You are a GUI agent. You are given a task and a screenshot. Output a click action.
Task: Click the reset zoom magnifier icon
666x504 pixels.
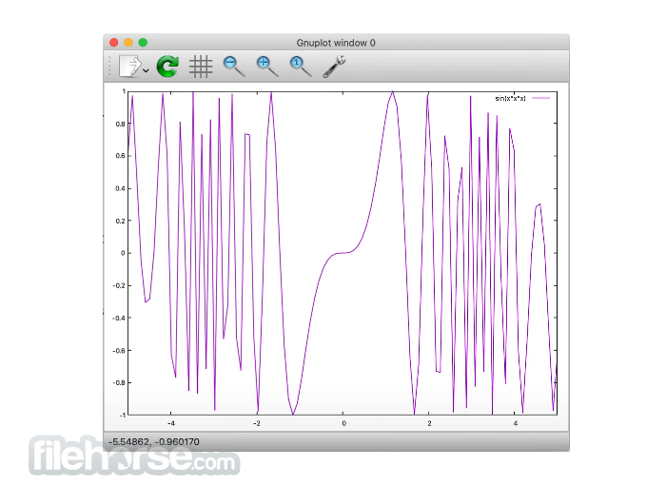coord(301,67)
